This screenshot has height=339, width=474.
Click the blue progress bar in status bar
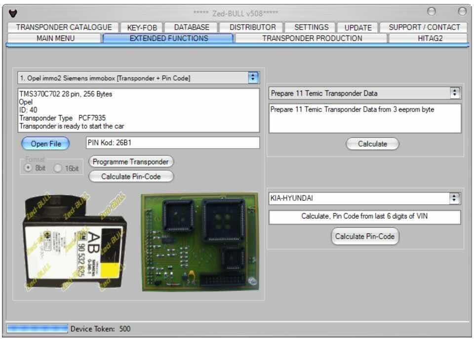pos(37,329)
